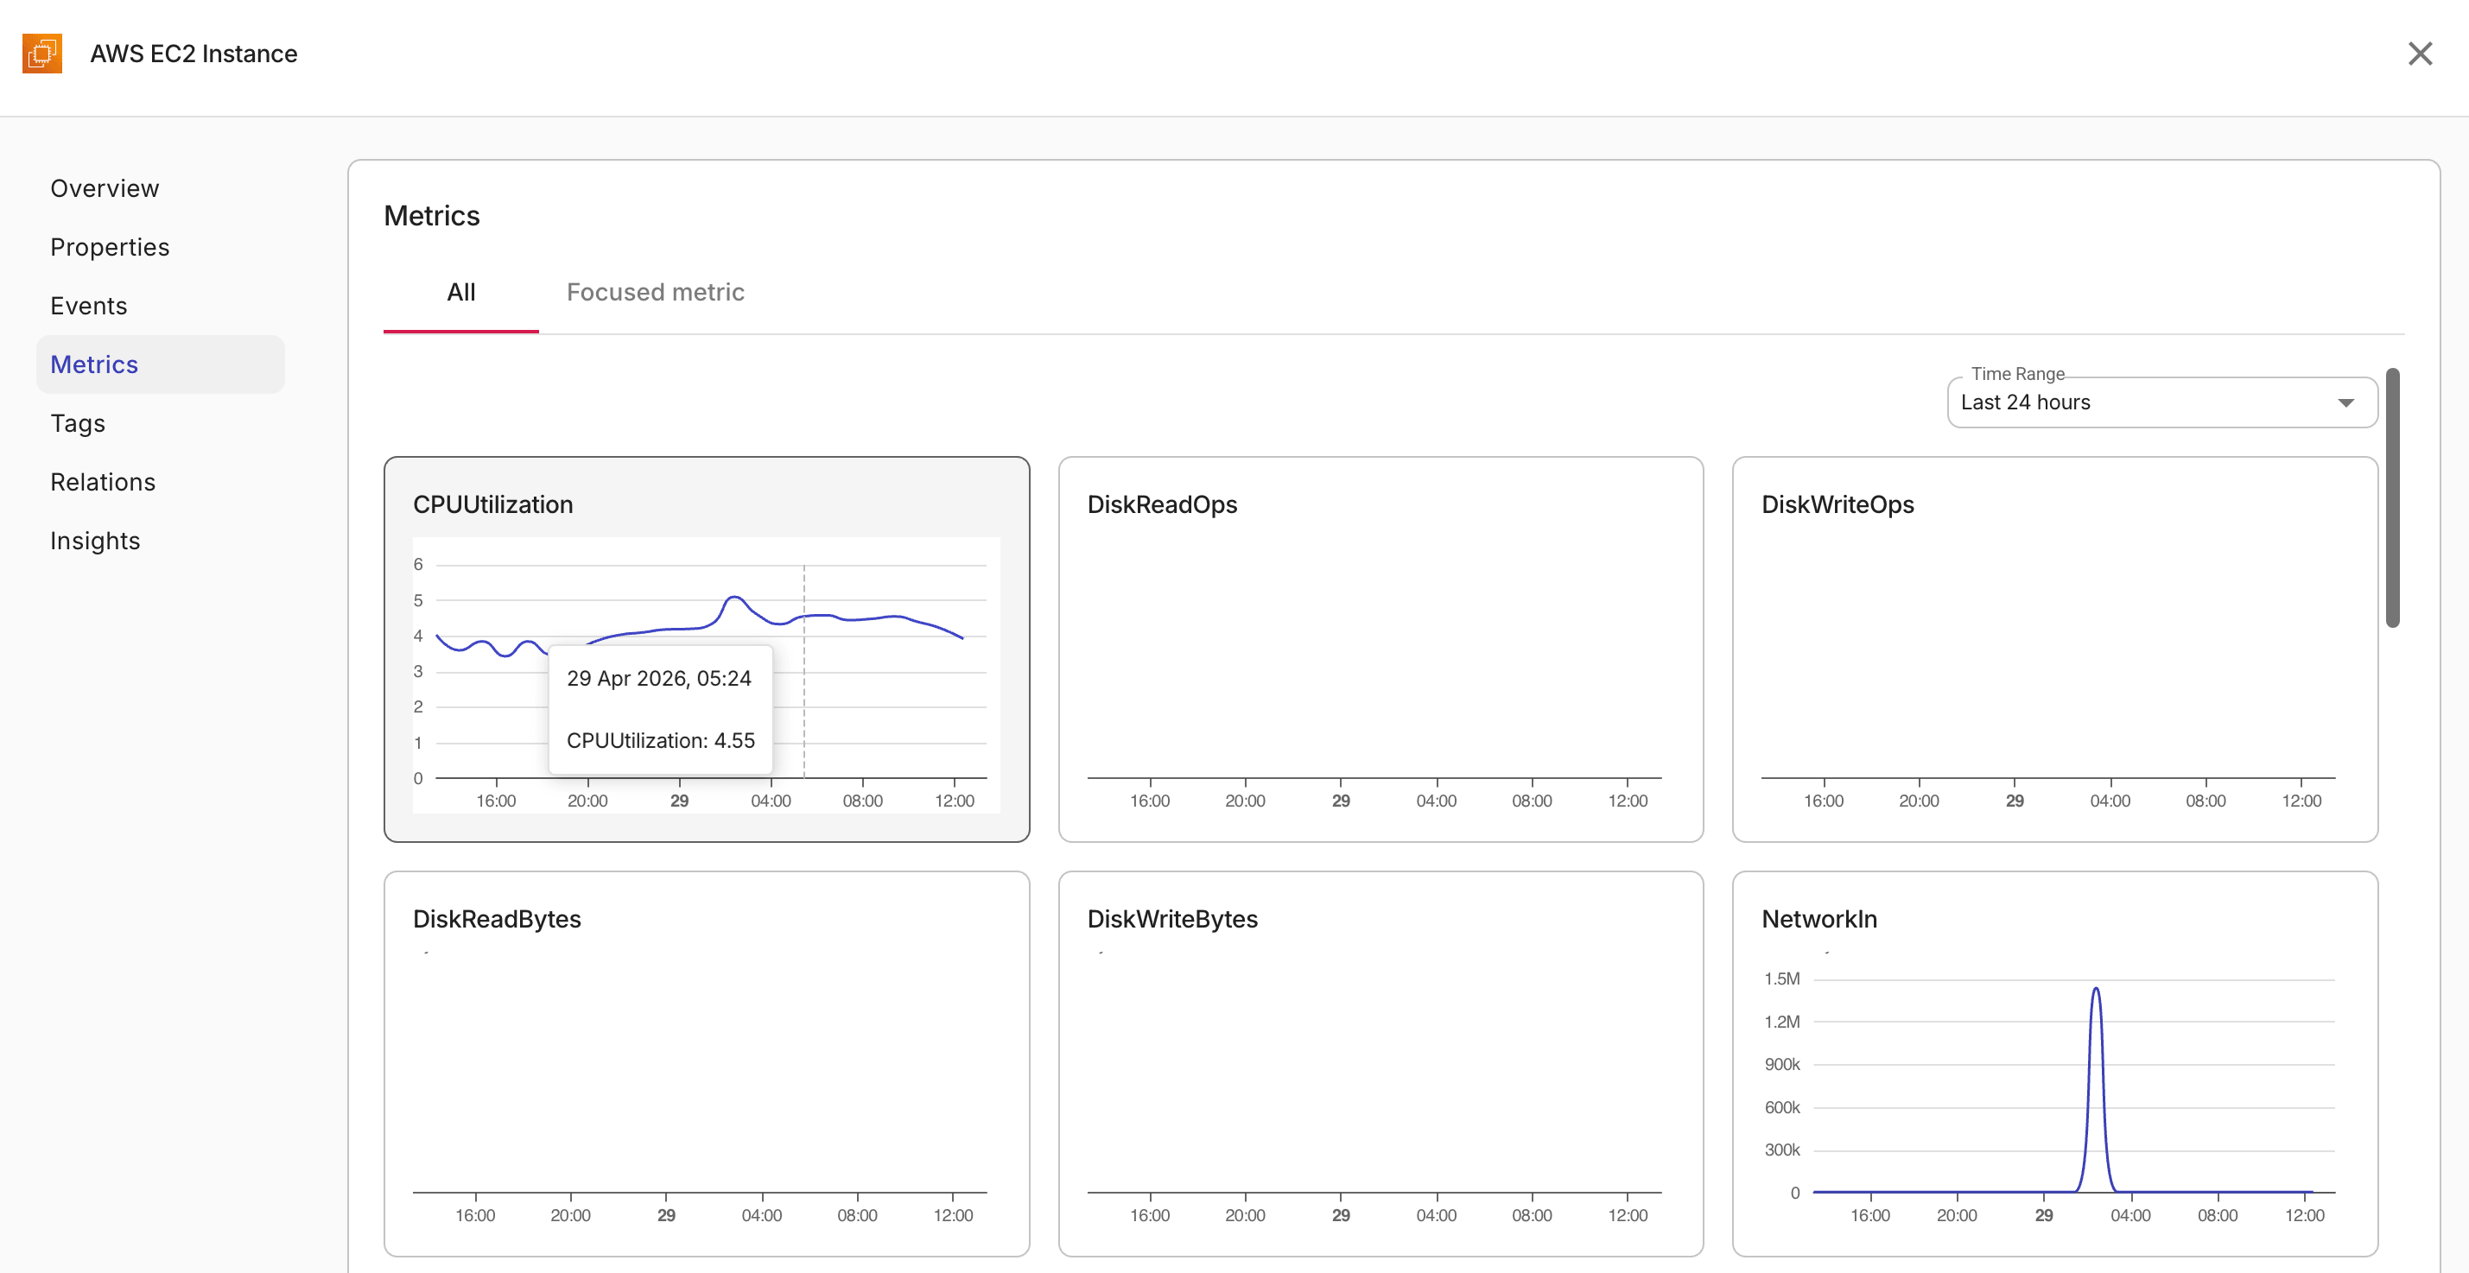Click the 'AWS EC2 Instance' title text
Image resolution: width=2469 pixels, height=1273 pixels.
(x=194, y=54)
